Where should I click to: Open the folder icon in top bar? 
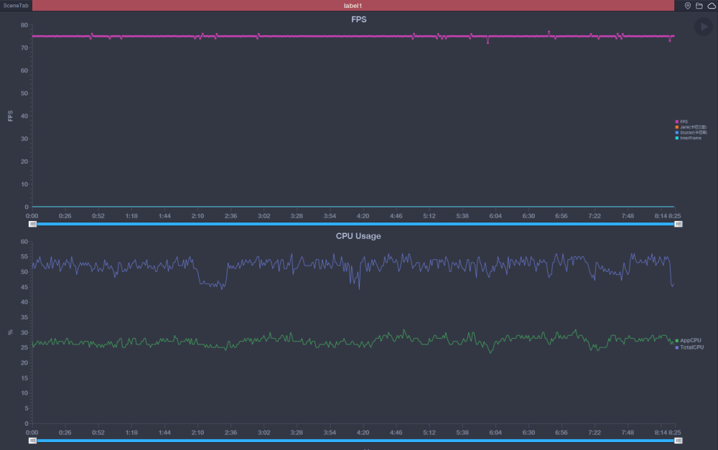699,6
